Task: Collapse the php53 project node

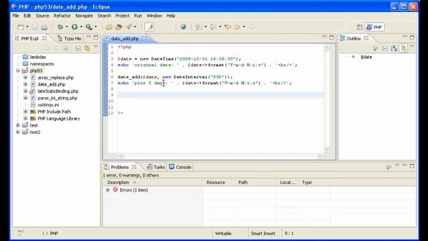Action: [x=18, y=71]
